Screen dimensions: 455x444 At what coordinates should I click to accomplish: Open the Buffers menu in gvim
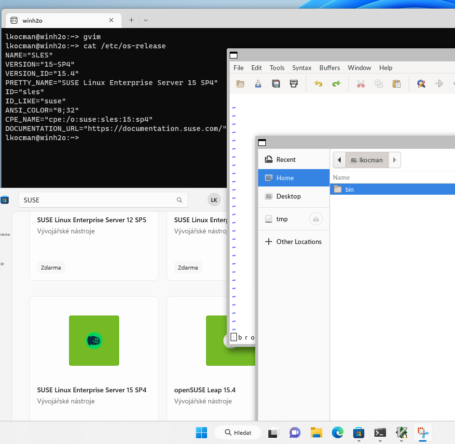click(x=330, y=68)
